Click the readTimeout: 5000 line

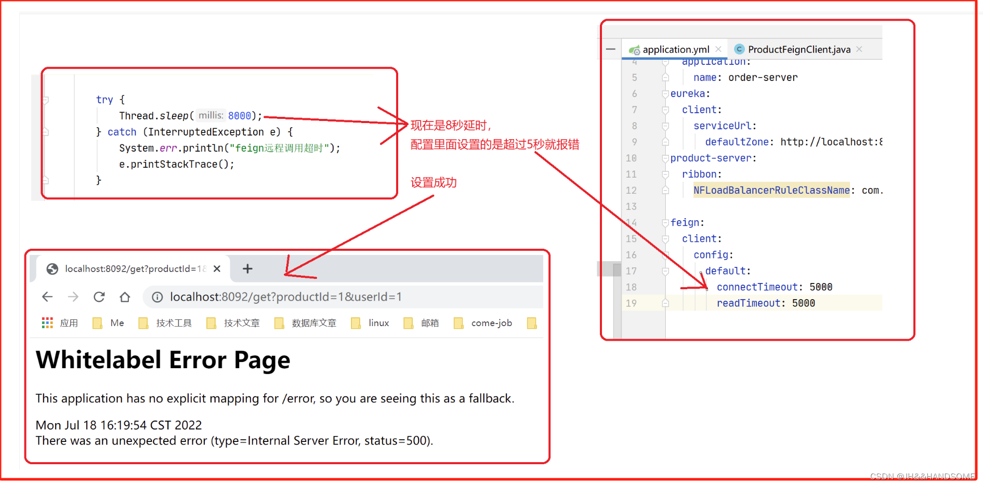[x=766, y=303]
